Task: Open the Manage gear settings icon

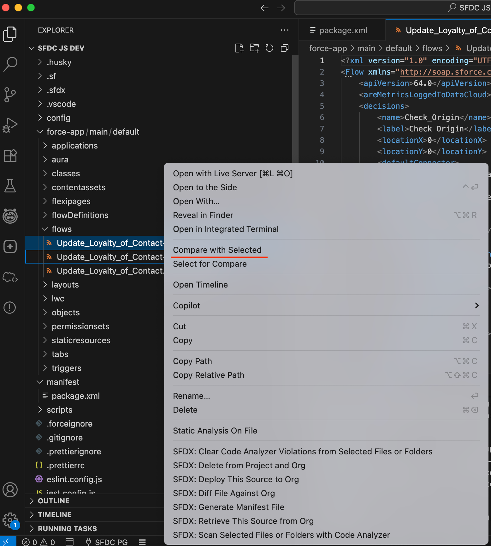Action: (10, 519)
